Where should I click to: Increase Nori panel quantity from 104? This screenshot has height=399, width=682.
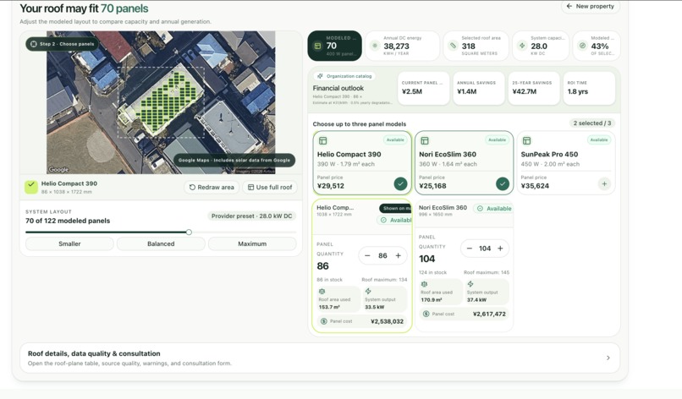click(x=500, y=249)
